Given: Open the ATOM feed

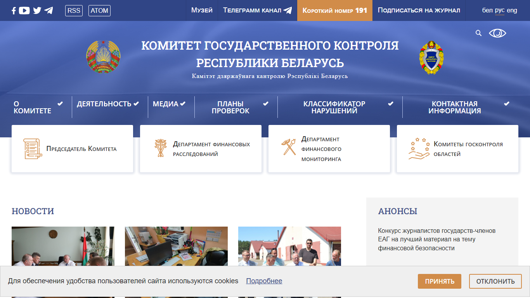Looking at the screenshot, I should [x=99, y=10].
